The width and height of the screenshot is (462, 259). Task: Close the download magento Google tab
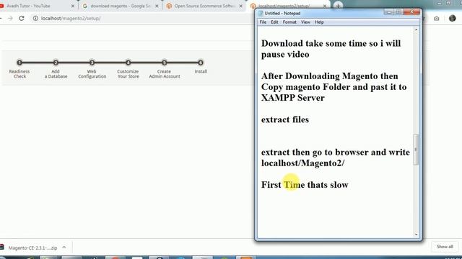(x=157, y=6)
